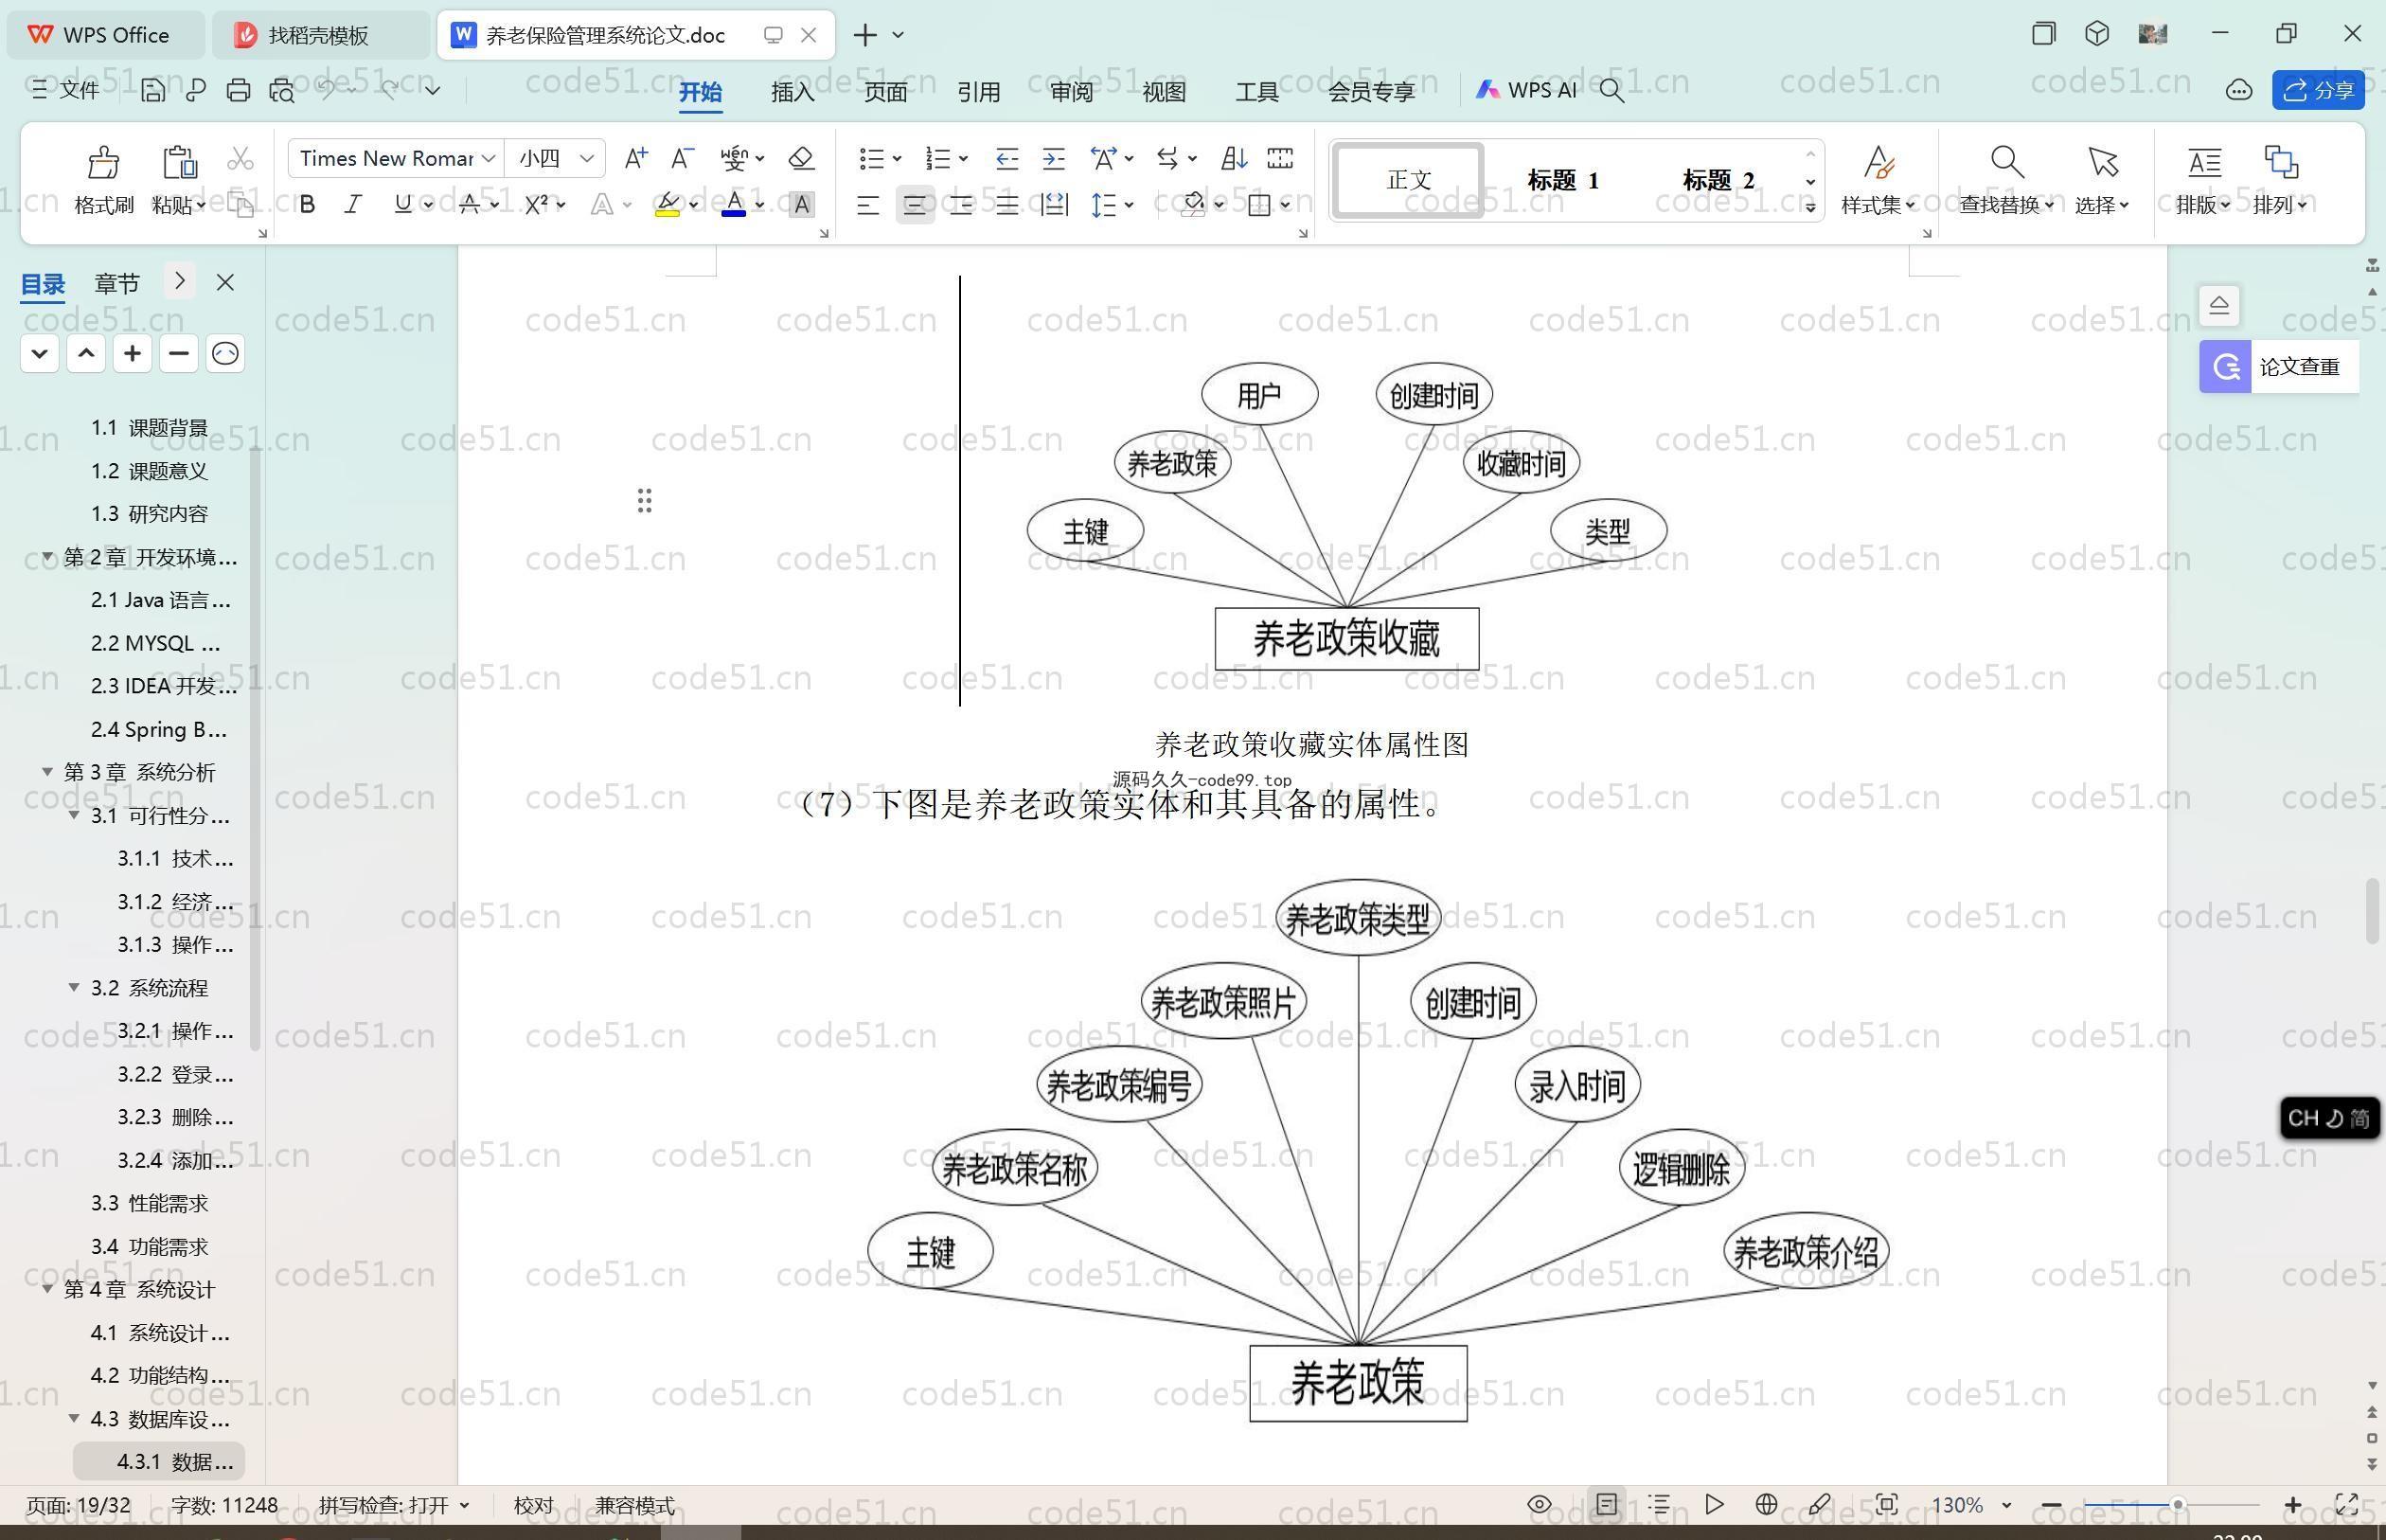Click the Undo arrow icon
The width and height of the screenshot is (2386, 1540).
click(327, 90)
